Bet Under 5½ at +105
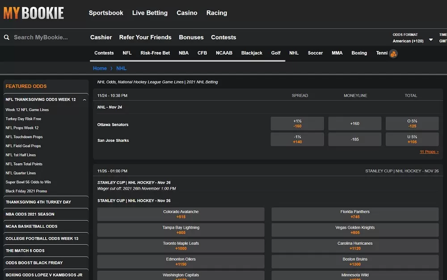Screen dimensions: 447x280 [412, 140]
